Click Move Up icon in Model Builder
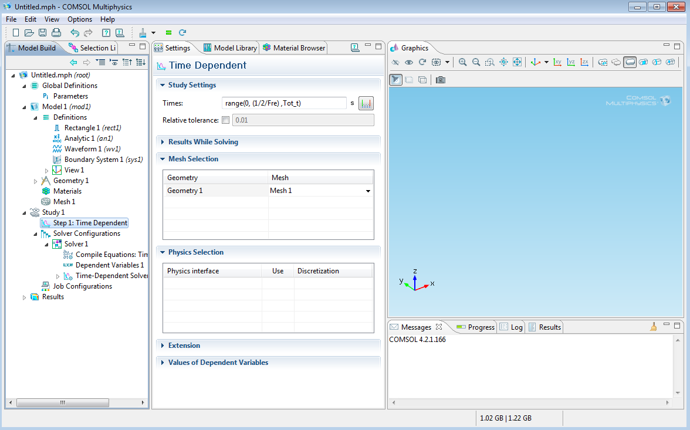The width and height of the screenshot is (690, 430). point(127,63)
